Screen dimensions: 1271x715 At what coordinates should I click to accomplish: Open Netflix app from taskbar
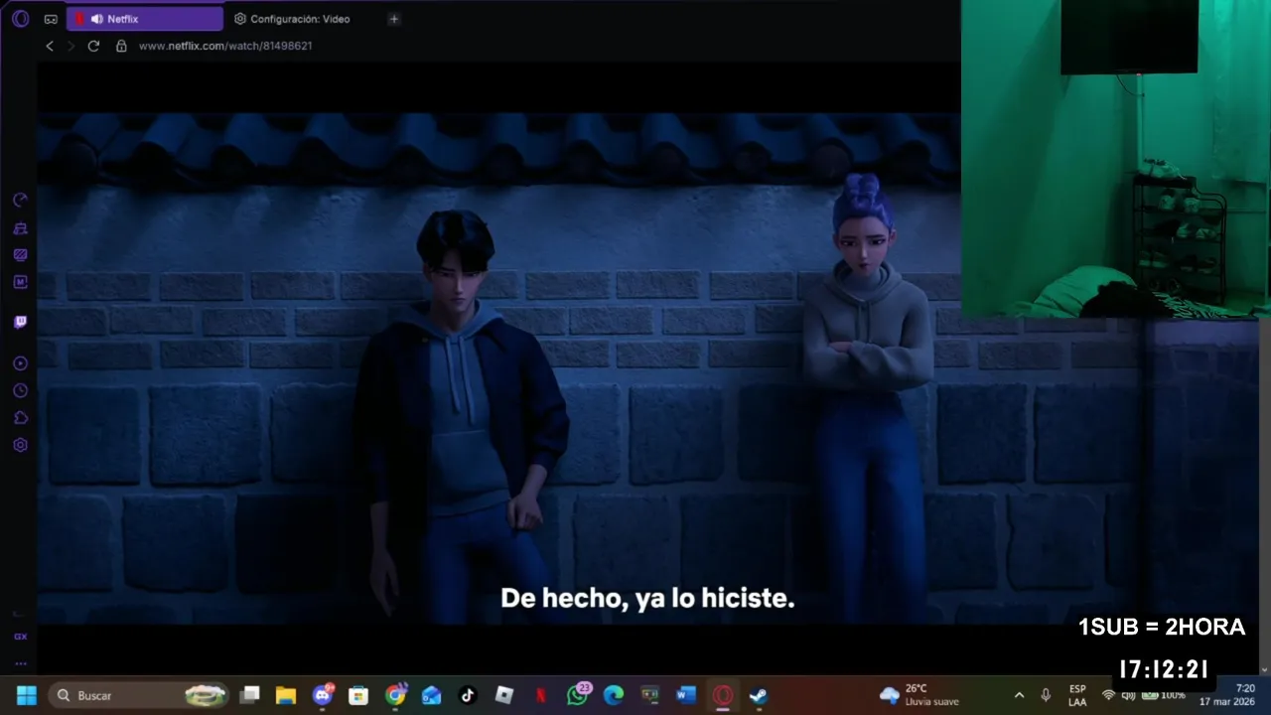point(540,695)
